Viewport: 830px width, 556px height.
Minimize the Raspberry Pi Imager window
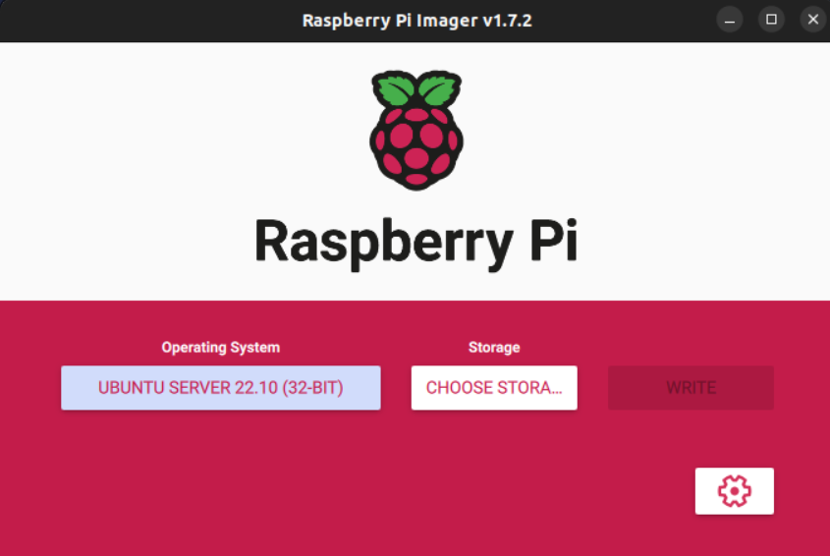tap(730, 20)
